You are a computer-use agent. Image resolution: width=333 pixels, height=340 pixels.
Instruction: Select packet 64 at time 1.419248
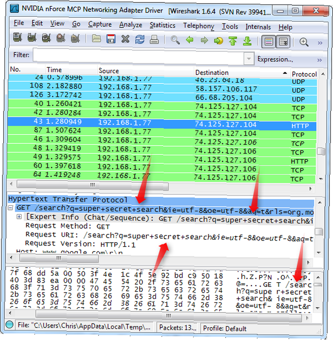161,177
